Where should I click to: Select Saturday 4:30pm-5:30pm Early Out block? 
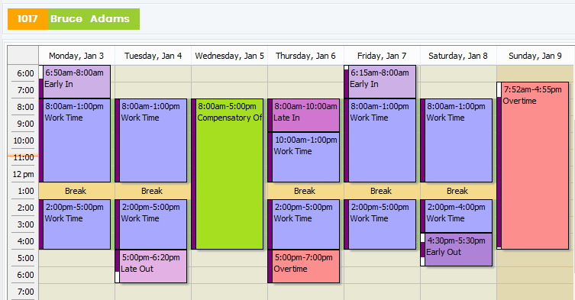pyautogui.click(x=457, y=250)
